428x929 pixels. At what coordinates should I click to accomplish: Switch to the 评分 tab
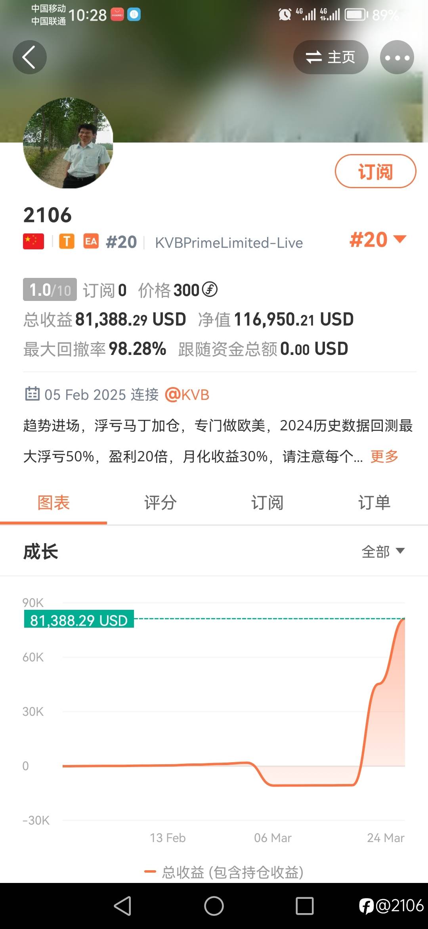click(x=160, y=503)
